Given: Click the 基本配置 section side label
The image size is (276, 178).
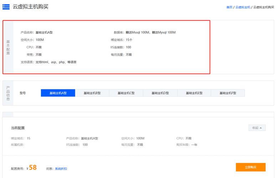Looking at the screenshot, I should click(8, 47).
